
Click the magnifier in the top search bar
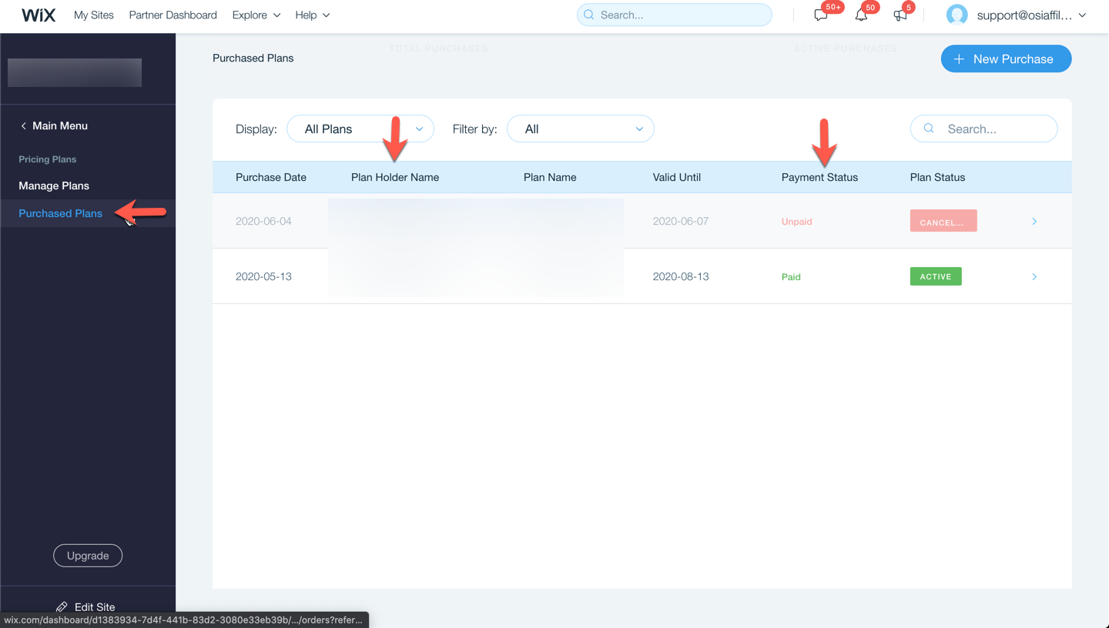pos(589,15)
